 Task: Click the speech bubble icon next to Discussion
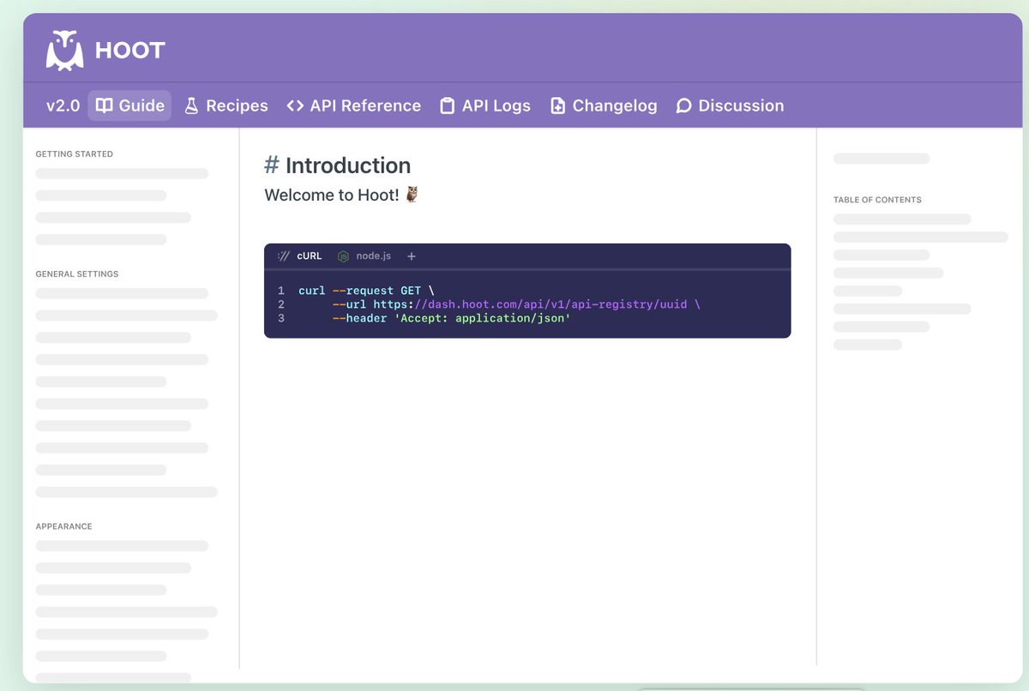[x=683, y=105]
